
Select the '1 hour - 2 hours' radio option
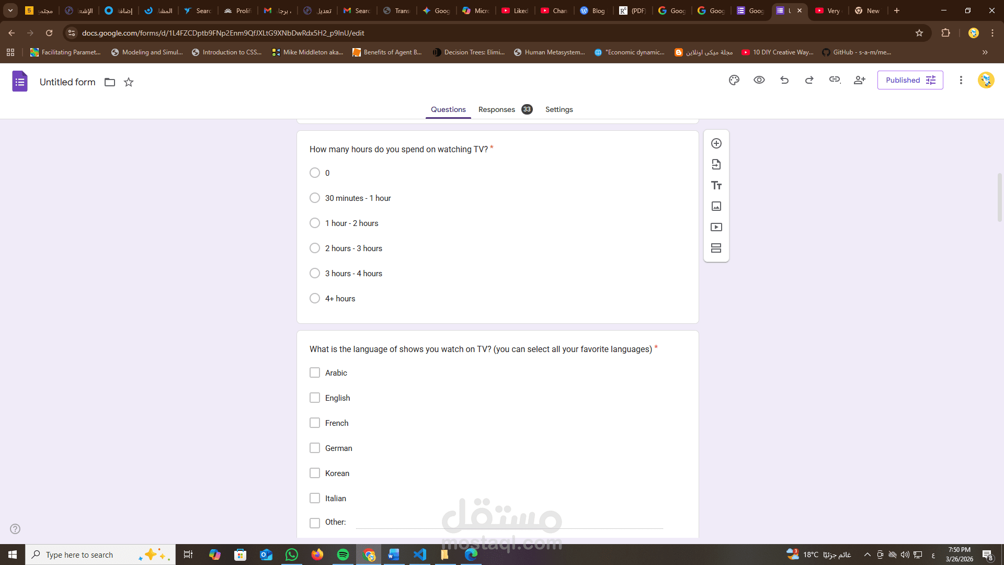(x=315, y=223)
